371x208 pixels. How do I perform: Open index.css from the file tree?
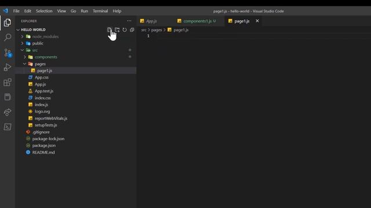[42, 98]
